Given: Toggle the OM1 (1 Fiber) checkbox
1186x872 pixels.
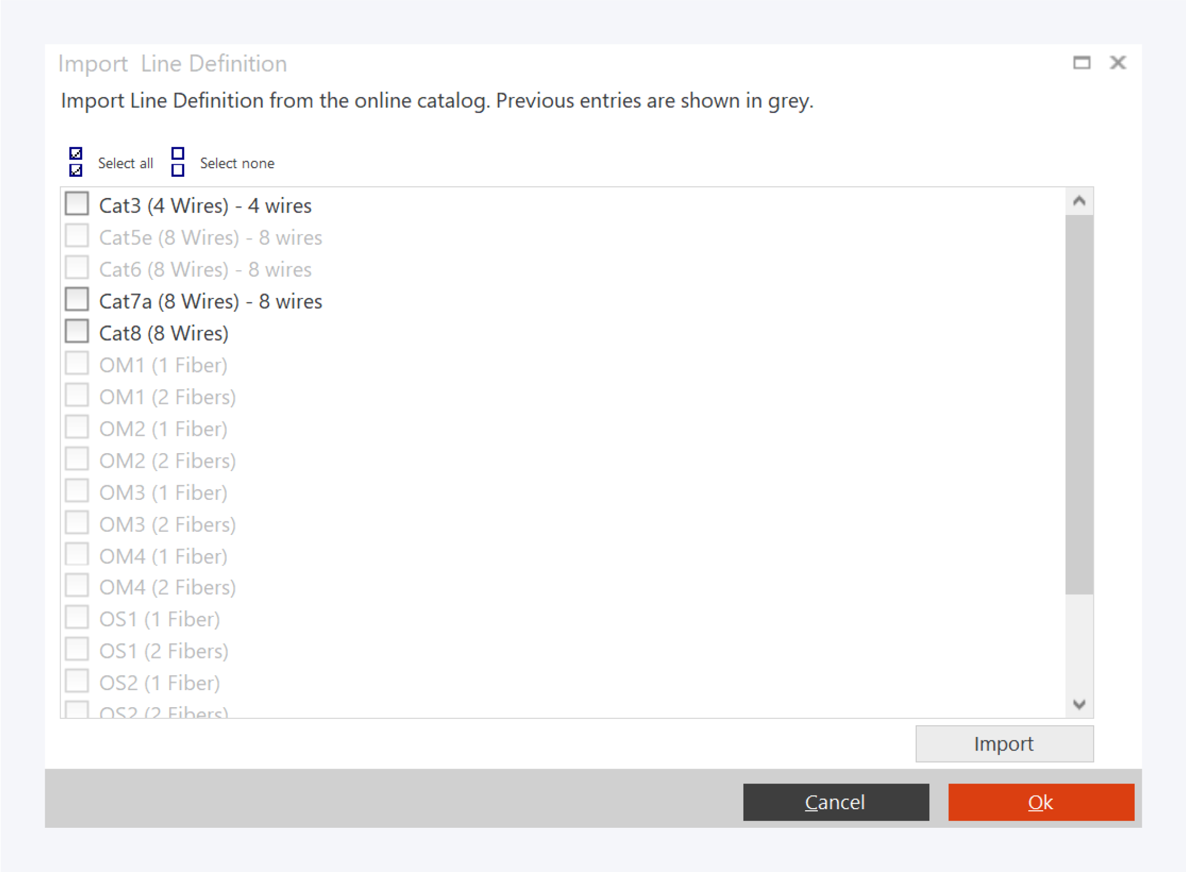Looking at the screenshot, I should click(x=77, y=363).
